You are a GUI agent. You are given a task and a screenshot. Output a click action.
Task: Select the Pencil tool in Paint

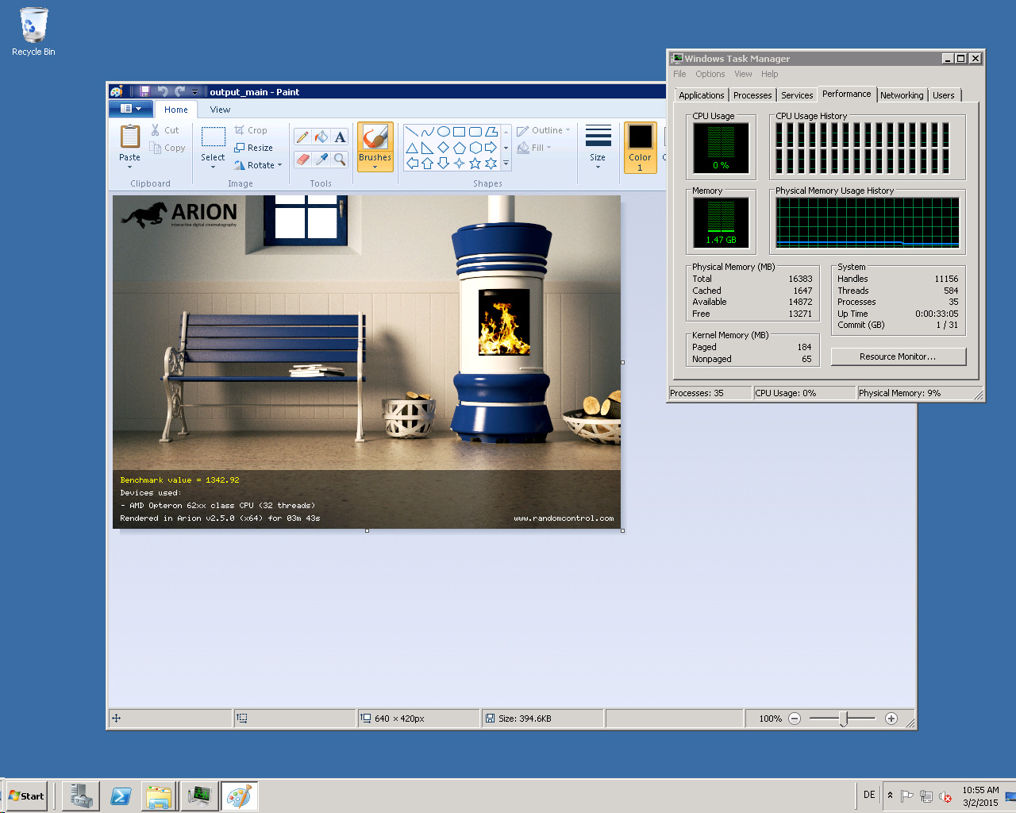[x=302, y=137]
